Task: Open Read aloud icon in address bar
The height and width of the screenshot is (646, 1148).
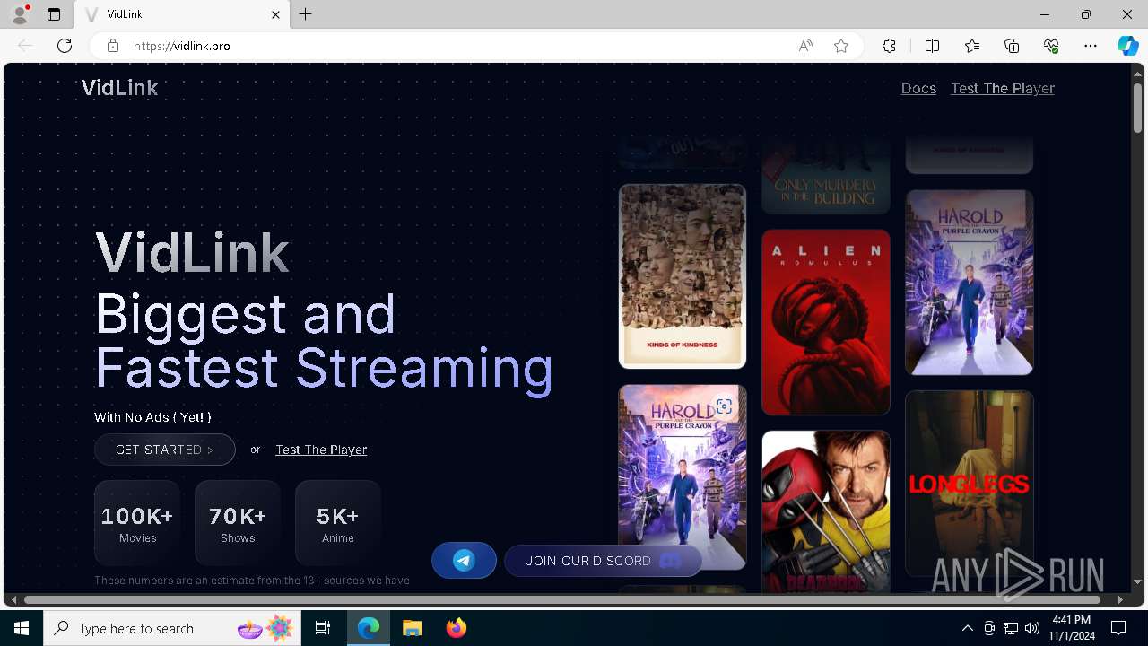Action: point(805,46)
